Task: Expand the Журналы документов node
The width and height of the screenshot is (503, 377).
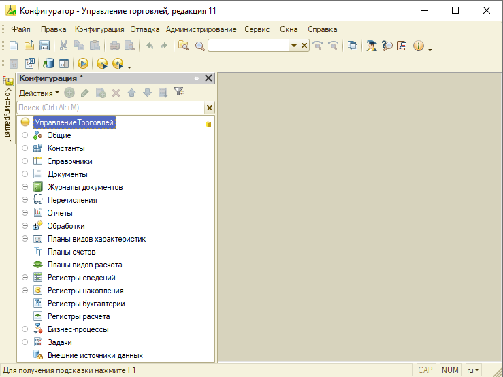Action: (x=25, y=186)
